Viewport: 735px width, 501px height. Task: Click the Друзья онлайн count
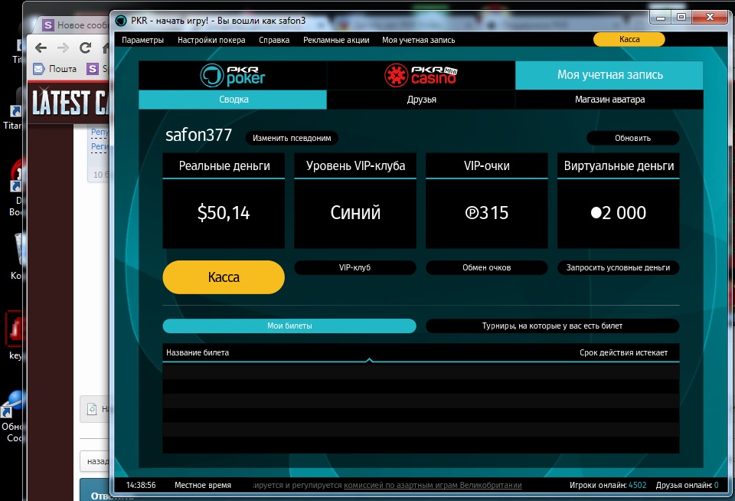[716, 485]
